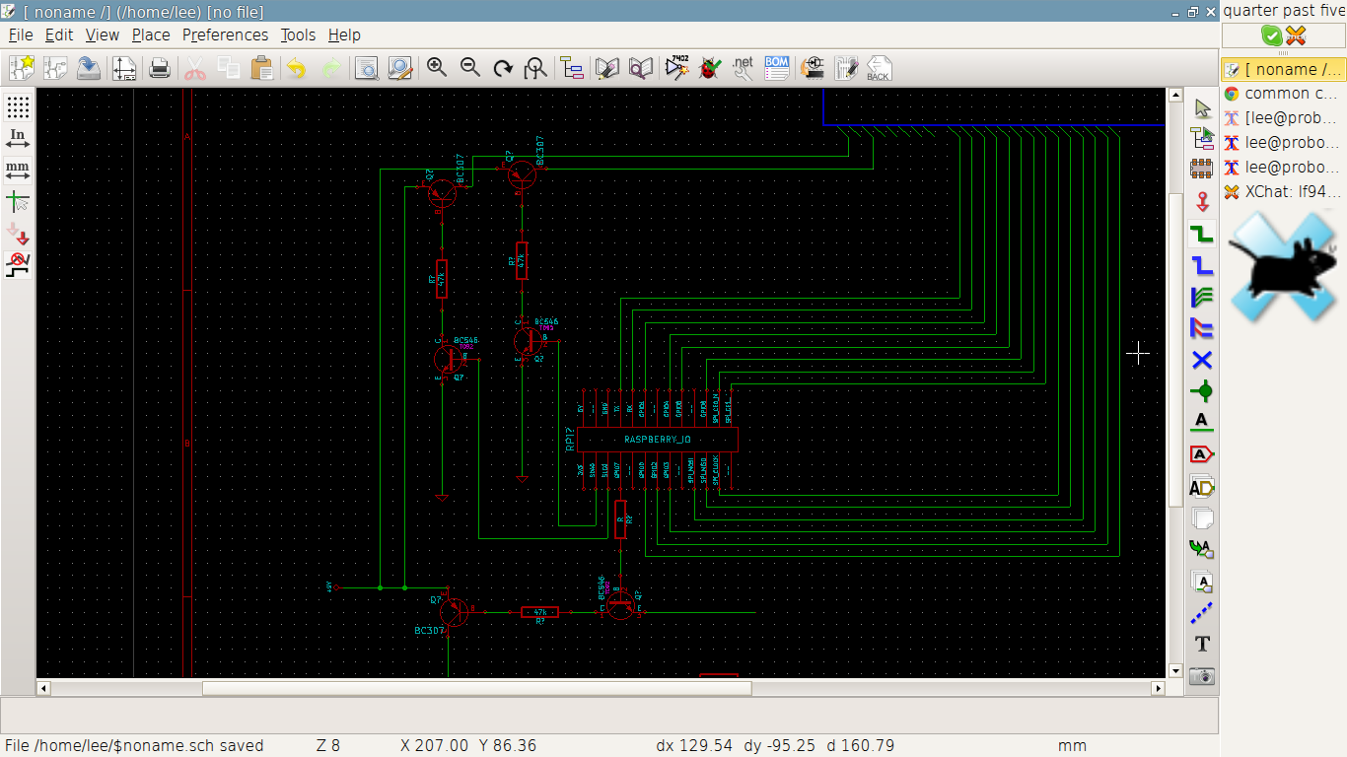
Task: Open the Place menu
Action: click(x=151, y=34)
